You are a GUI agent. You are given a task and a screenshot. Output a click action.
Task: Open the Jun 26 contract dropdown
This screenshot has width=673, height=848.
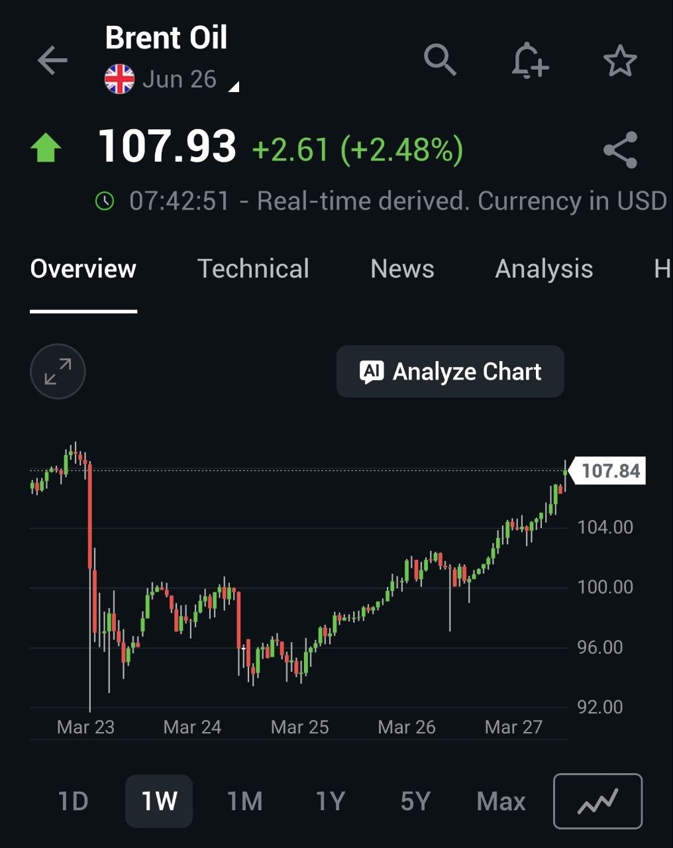point(189,80)
